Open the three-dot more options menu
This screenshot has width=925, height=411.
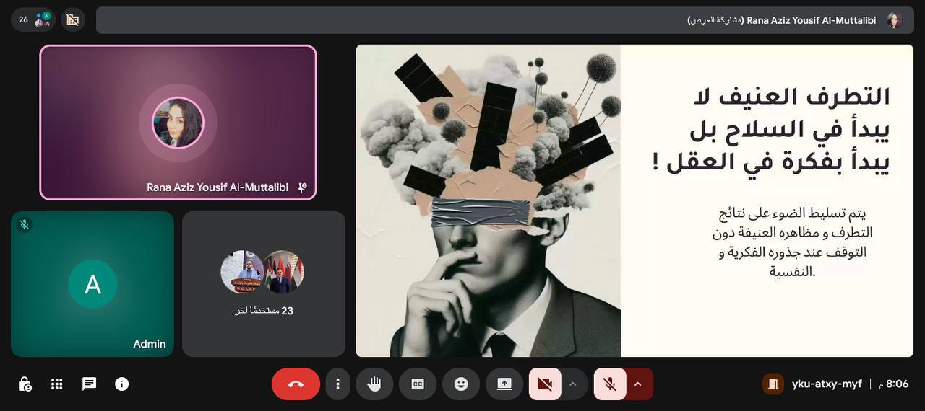click(x=337, y=384)
